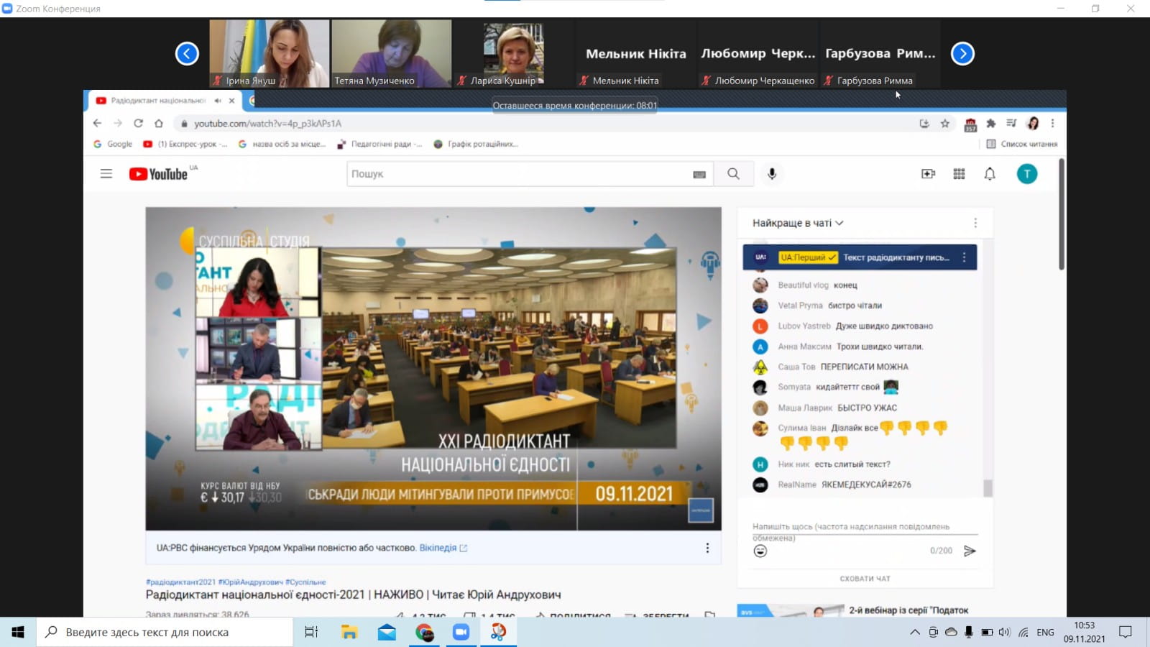Open YouTube notifications bell
The image size is (1150, 647).
pyautogui.click(x=990, y=174)
